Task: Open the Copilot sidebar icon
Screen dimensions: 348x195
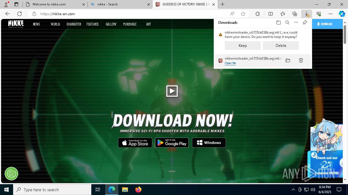Action: pos(342,14)
